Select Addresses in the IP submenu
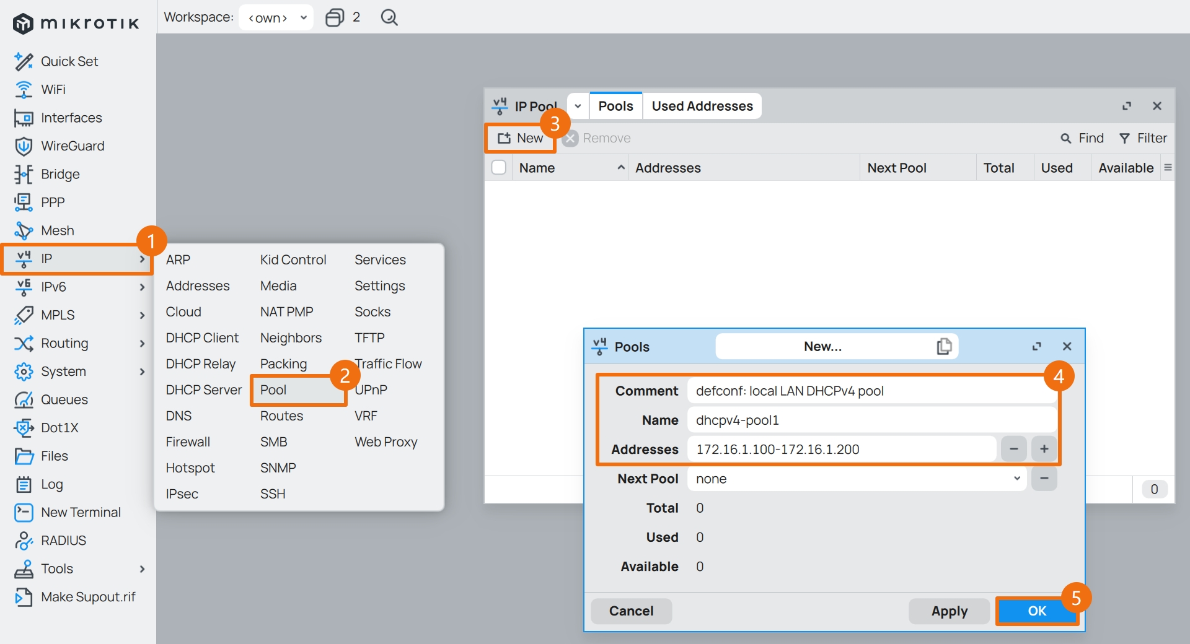1190x644 pixels. click(198, 286)
